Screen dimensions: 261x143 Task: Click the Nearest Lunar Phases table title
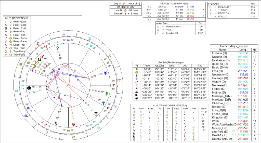click(x=174, y=3)
